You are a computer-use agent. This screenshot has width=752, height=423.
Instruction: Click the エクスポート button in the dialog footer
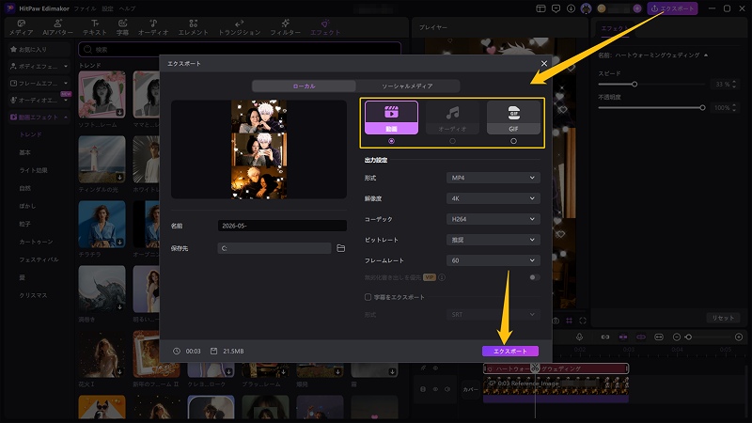pyautogui.click(x=510, y=351)
